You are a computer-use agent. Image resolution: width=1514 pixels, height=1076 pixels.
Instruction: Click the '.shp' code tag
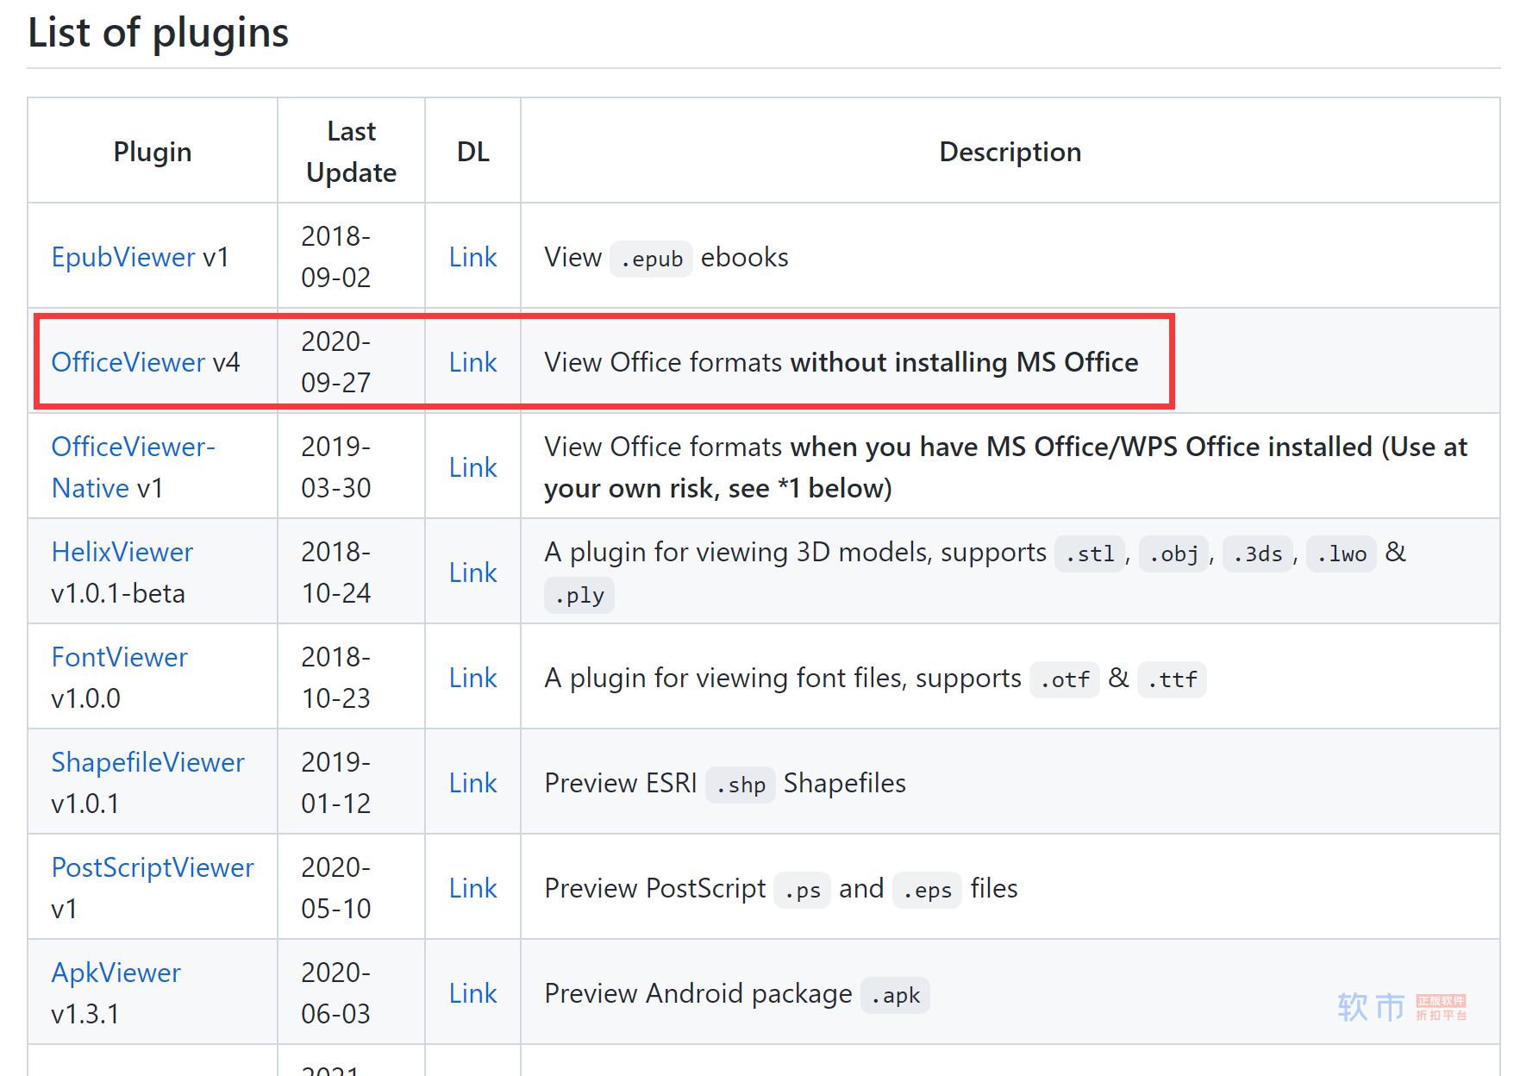pos(741,785)
